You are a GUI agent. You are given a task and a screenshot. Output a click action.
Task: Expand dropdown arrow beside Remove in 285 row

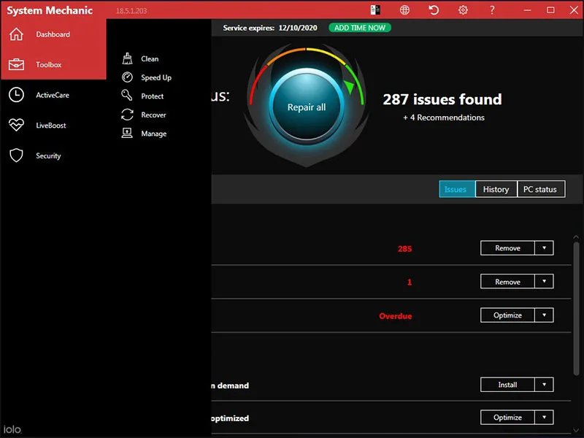544,248
